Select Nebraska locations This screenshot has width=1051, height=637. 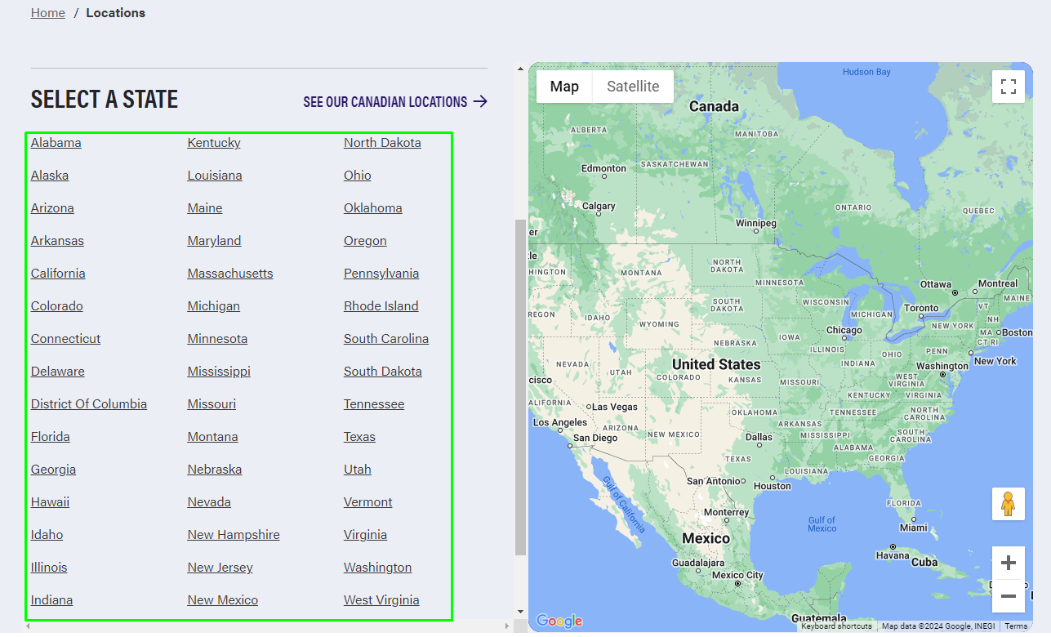tap(215, 470)
